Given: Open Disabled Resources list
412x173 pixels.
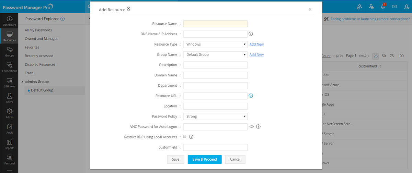Looking at the screenshot, I should (40, 64).
